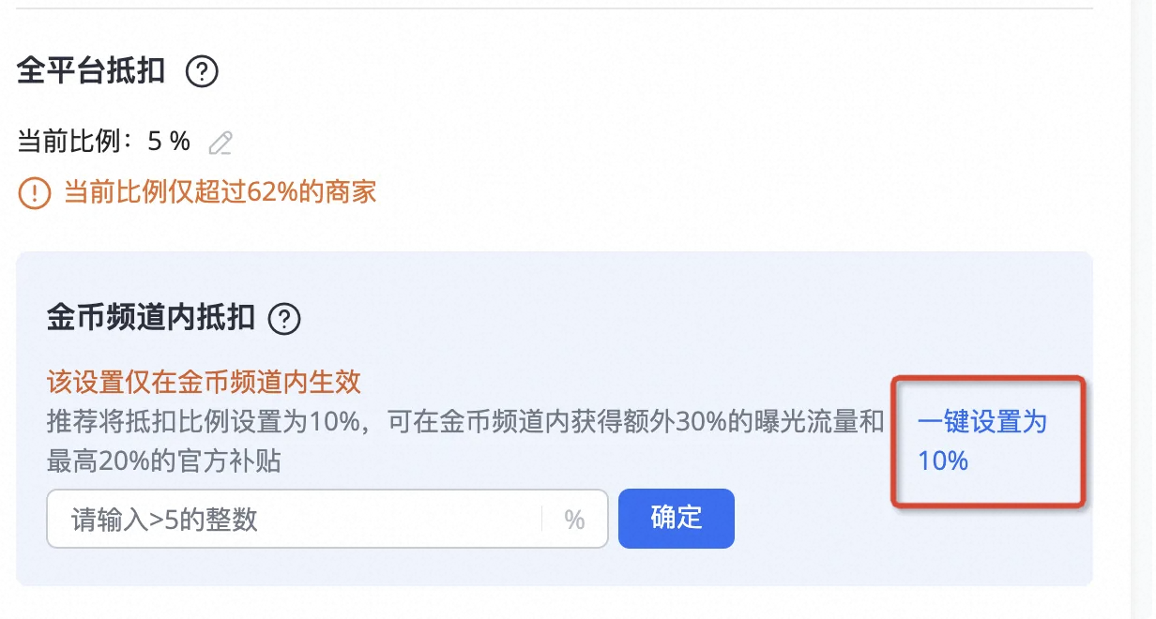Click the % suffix in the ratio input
The height and width of the screenshot is (619, 1156).
tap(574, 520)
